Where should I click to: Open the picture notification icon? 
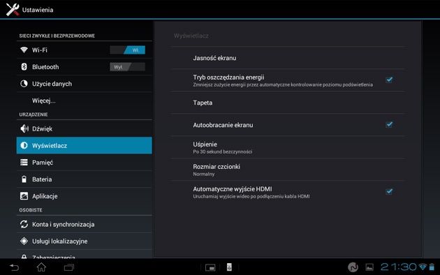tap(369, 267)
